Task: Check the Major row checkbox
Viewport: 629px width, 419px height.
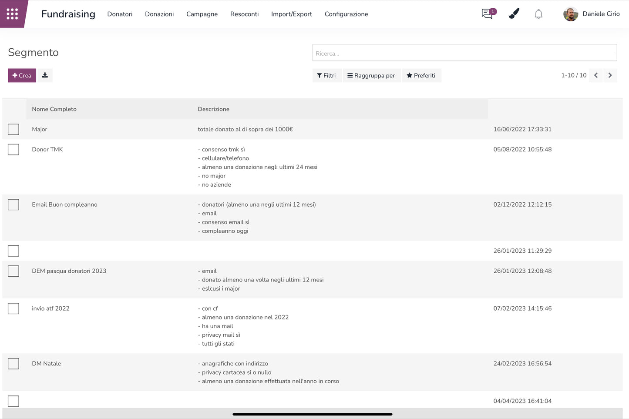Action: click(13, 129)
